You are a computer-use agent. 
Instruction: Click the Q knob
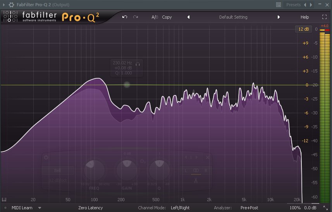point(159,170)
